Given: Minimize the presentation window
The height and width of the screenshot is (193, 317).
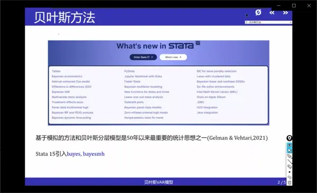Looking at the screenshot, I should (279, 6).
